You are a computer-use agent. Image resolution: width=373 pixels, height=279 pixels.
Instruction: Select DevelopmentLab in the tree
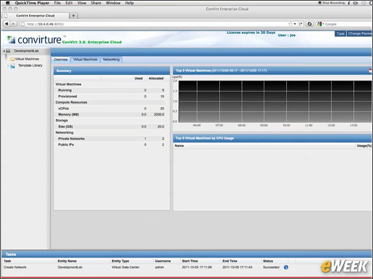click(26, 51)
